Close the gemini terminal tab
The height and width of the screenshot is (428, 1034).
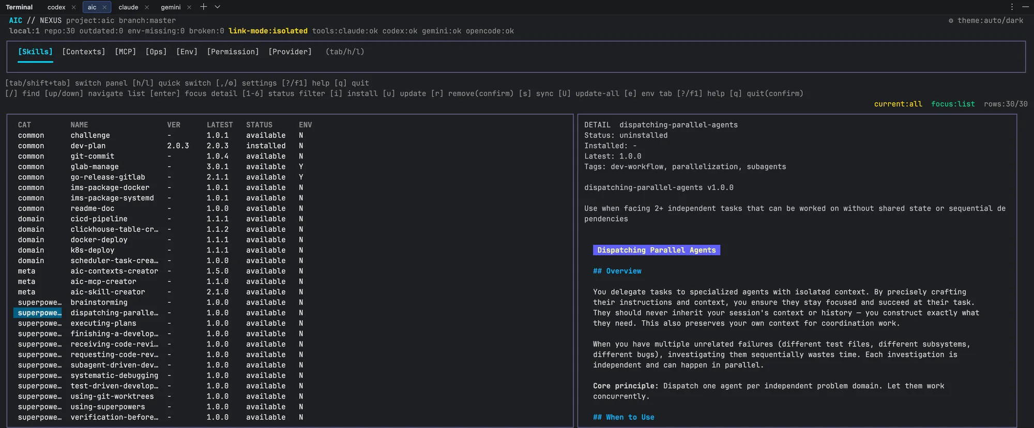(189, 7)
